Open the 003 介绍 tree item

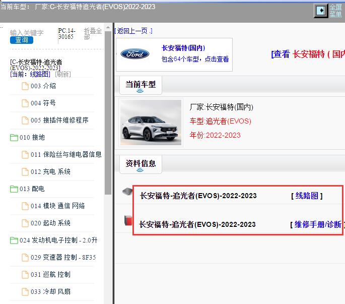point(43,86)
